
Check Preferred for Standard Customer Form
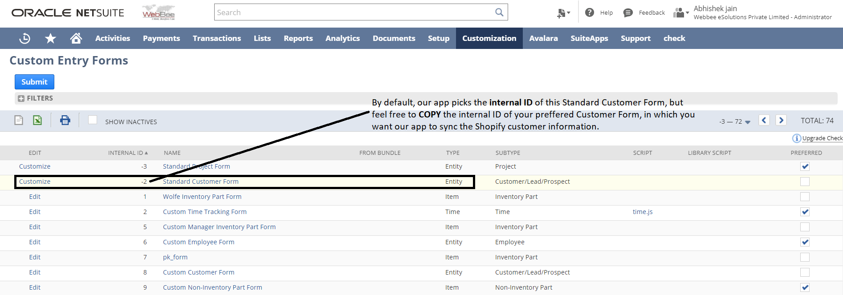pos(805,182)
